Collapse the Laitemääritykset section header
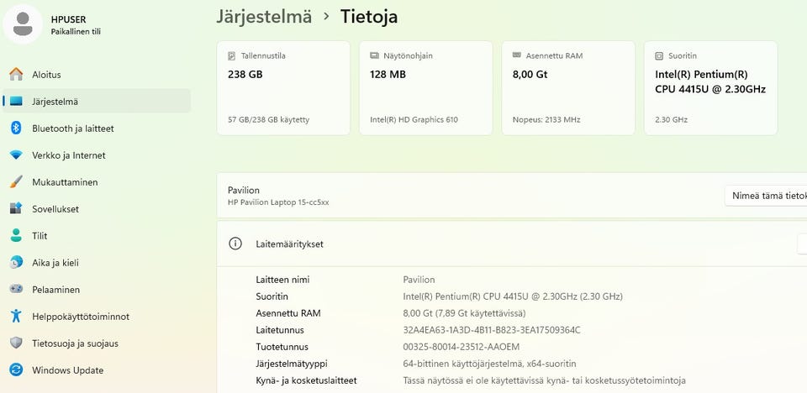Screen dimensions: 807x393 [504, 244]
